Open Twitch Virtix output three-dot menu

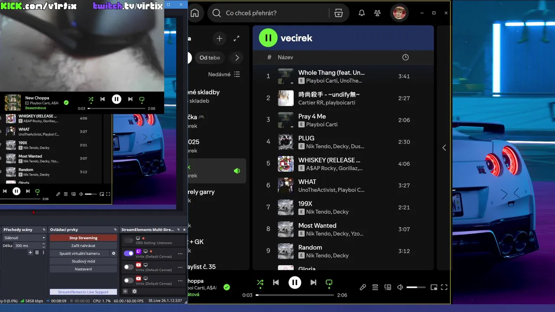point(180,254)
